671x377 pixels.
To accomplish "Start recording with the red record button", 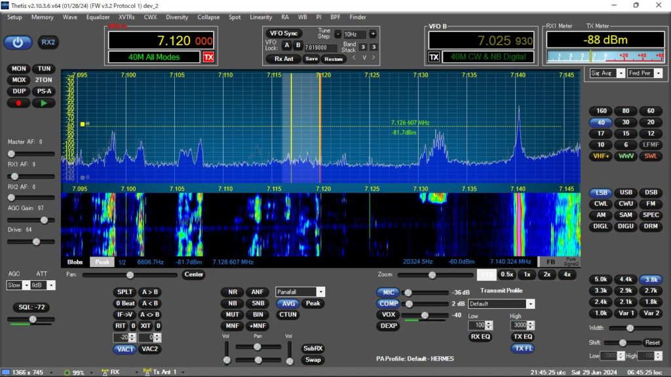I will click(x=18, y=103).
